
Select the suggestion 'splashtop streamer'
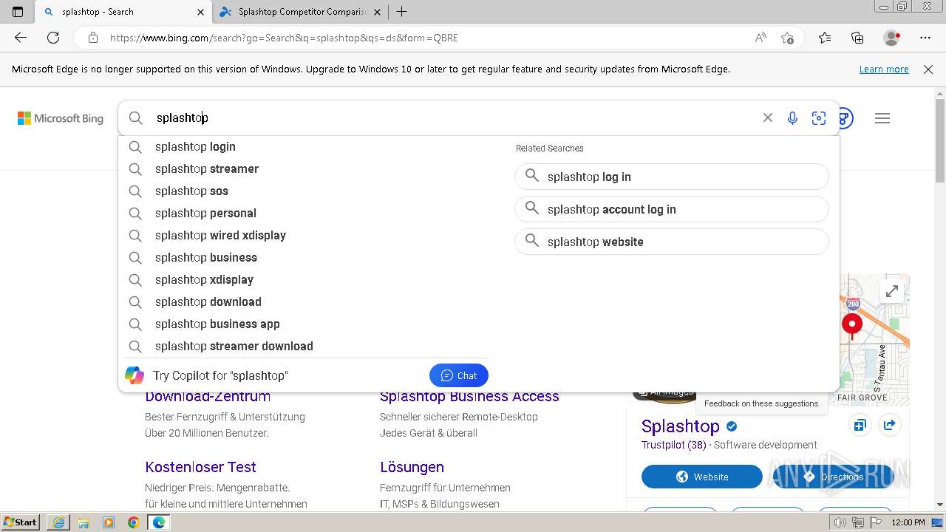pyautogui.click(x=302, y=169)
